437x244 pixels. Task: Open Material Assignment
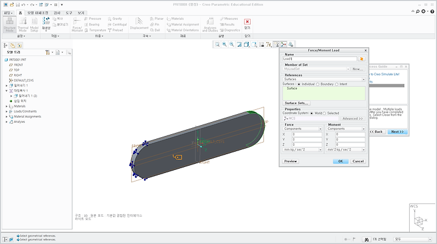183,24
